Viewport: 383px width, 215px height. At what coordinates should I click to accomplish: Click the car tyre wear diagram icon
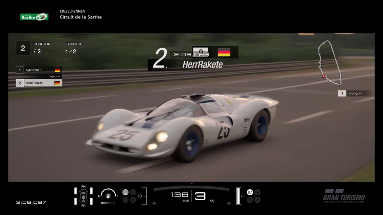(x=83, y=196)
